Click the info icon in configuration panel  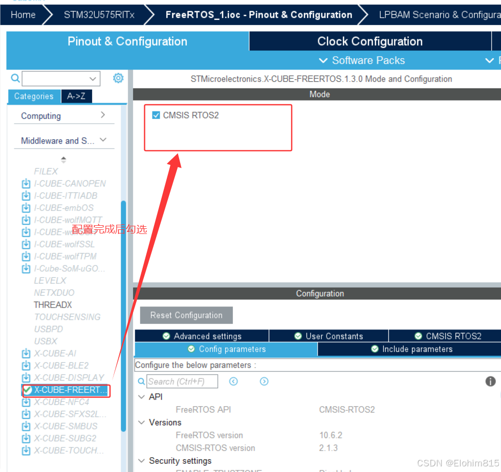tap(490, 381)
